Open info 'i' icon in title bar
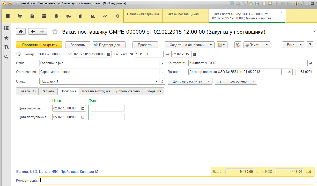 (x=296, y=4)
